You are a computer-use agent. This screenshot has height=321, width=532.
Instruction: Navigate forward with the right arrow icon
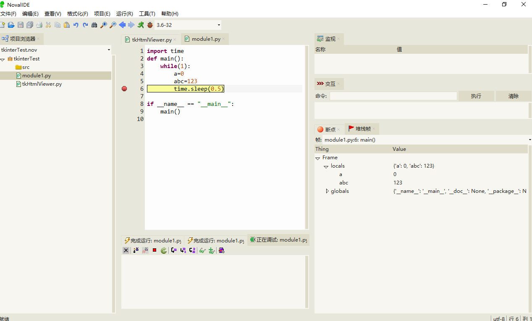pos(131,25)
